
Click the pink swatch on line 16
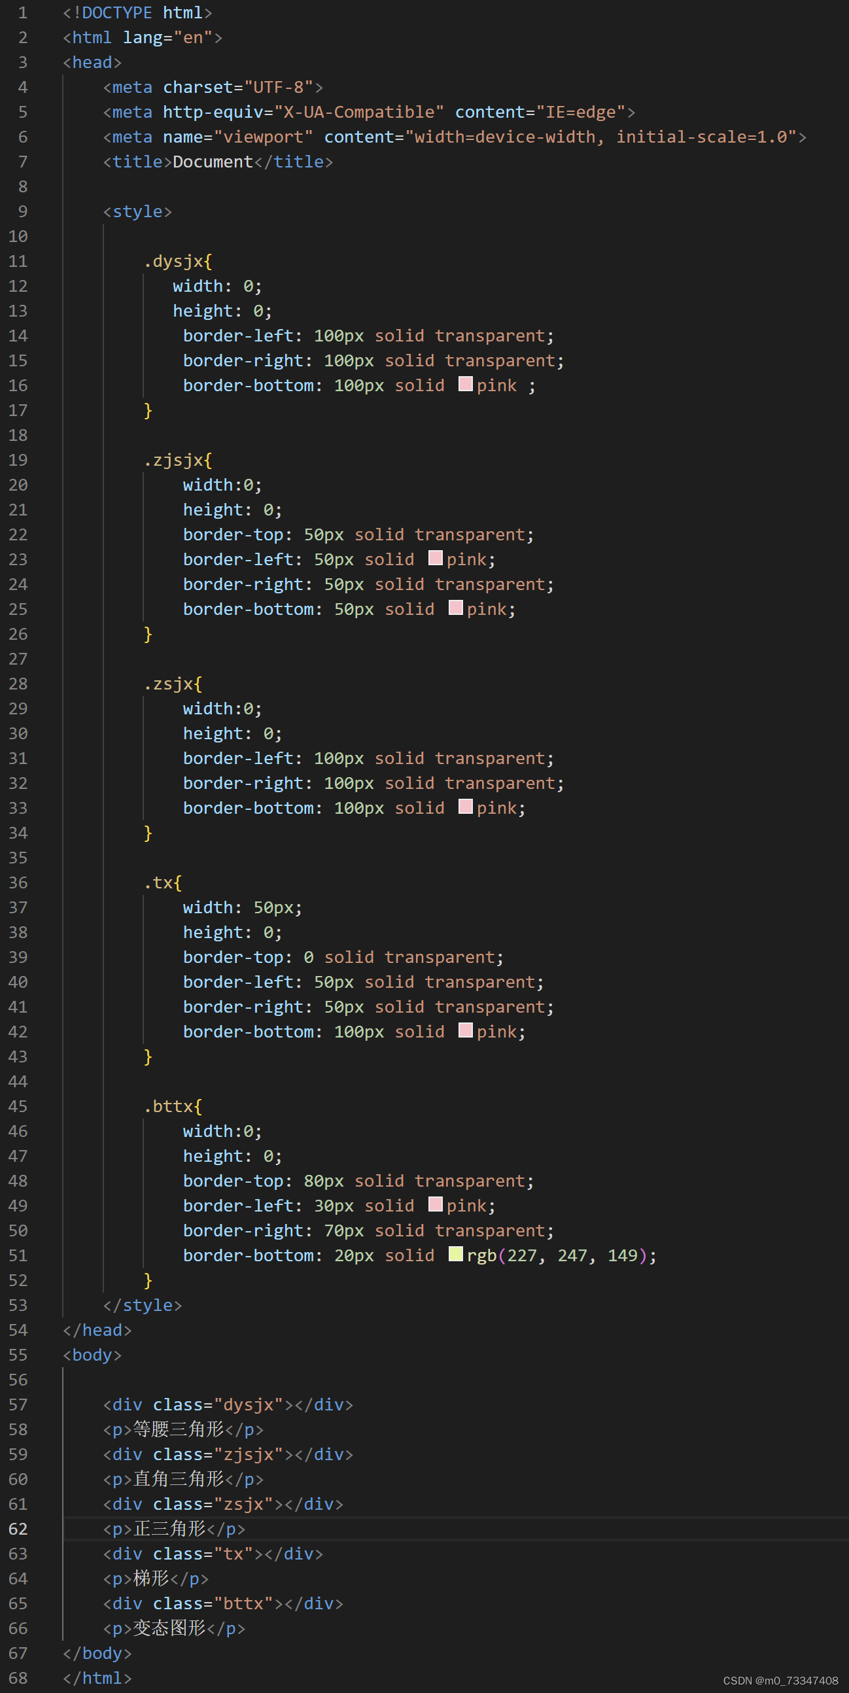(465, 385)
